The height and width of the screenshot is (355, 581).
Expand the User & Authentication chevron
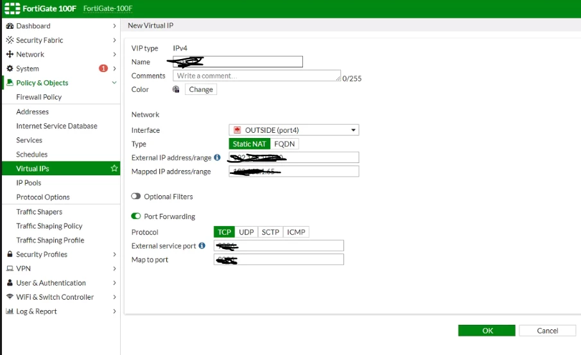(114, 282)
